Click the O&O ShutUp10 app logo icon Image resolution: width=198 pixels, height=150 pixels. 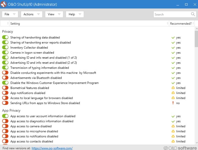coord(4,4)
